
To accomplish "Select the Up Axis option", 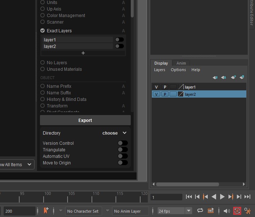I will point(42,9).
